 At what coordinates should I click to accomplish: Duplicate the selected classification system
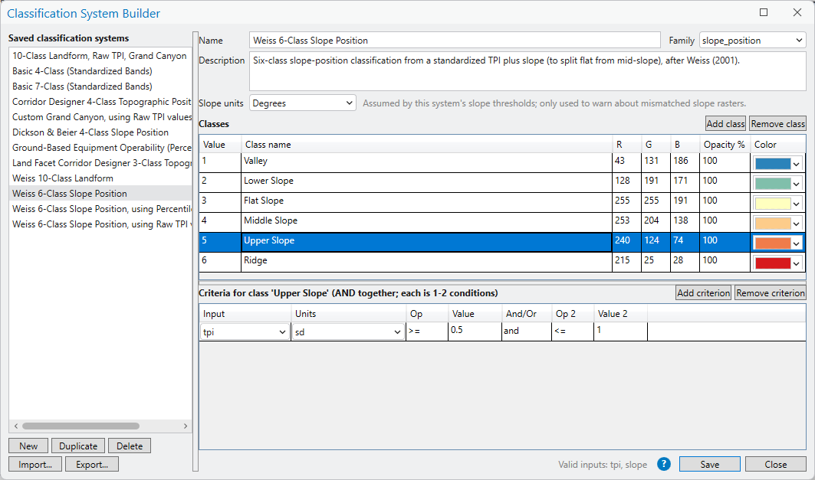point(78,446)
